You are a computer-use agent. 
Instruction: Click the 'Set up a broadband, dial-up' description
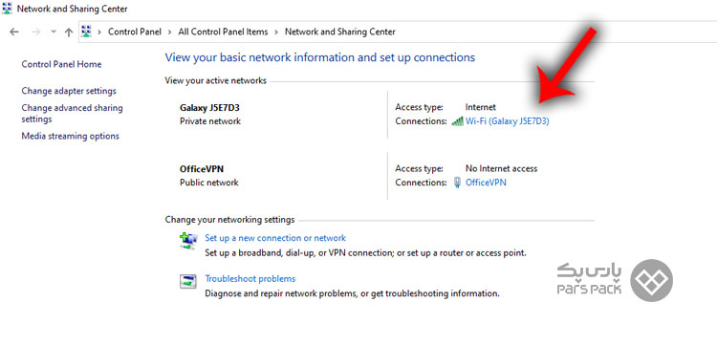coord(365,252)
